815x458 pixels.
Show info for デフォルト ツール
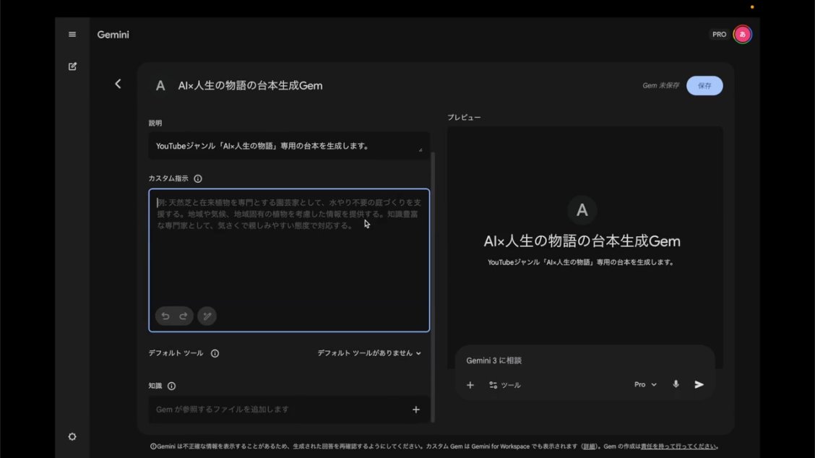(215, 353)
